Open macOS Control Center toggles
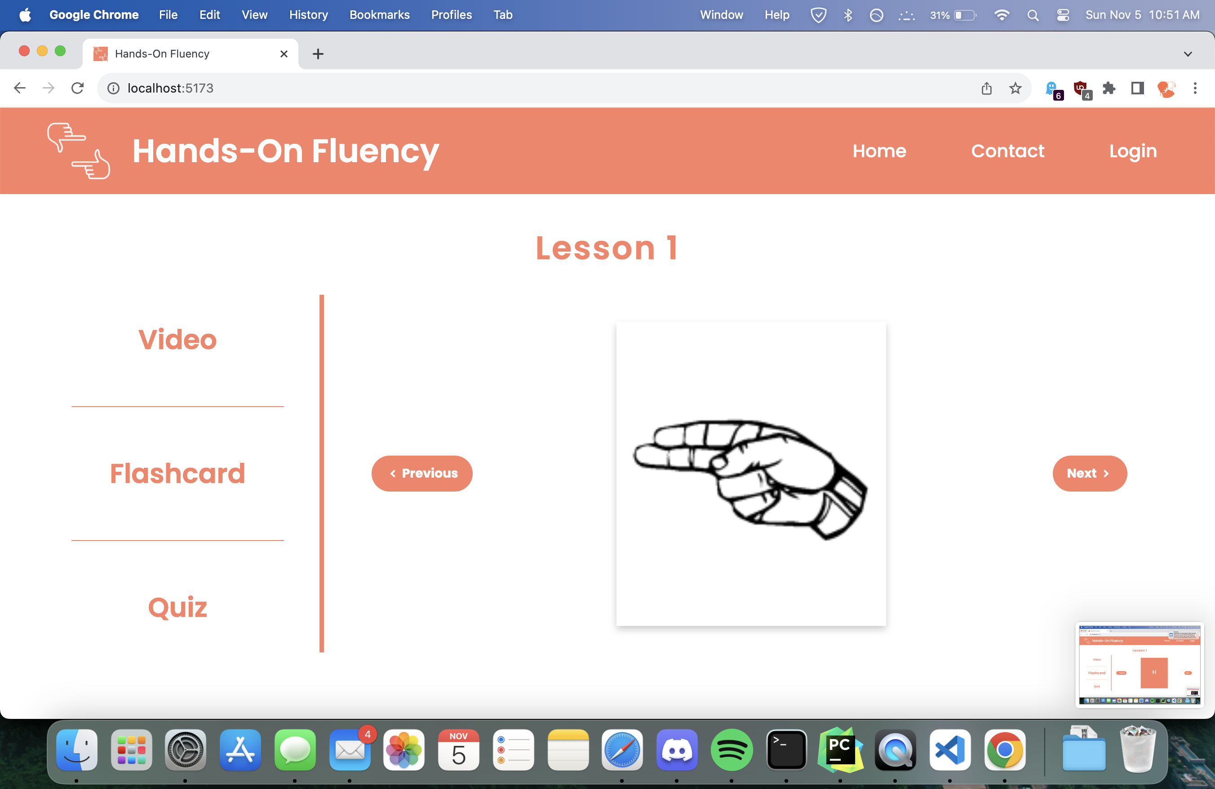The image size is (1215, 789). click(1063, 15)
